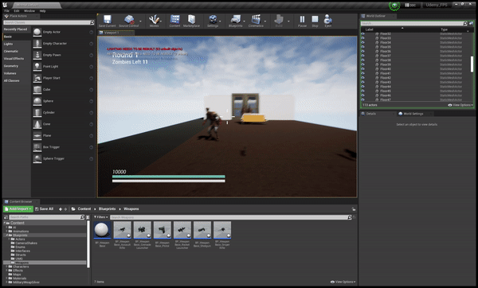Select the Cone shape icon
Image resolution: width=478 pixels, height=288 pixels.
[37, 124]
